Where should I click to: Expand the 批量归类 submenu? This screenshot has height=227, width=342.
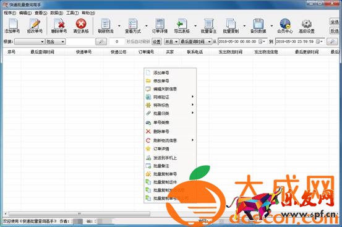(x=170, y=113)
